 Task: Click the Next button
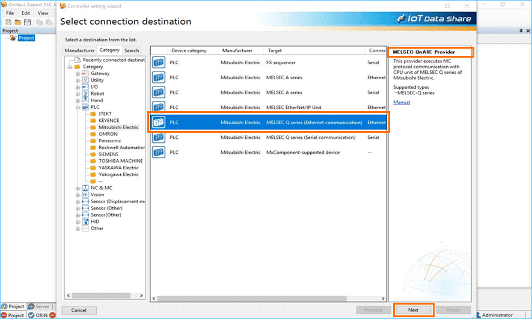coord(413,310)
